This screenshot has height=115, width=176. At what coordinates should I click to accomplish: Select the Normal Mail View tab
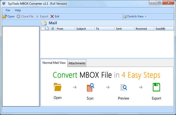pos(54,63)
